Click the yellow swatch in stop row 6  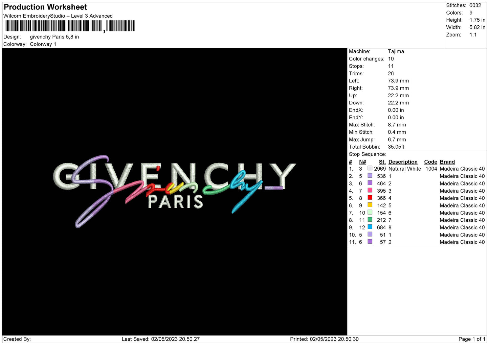tap(370, 205)
